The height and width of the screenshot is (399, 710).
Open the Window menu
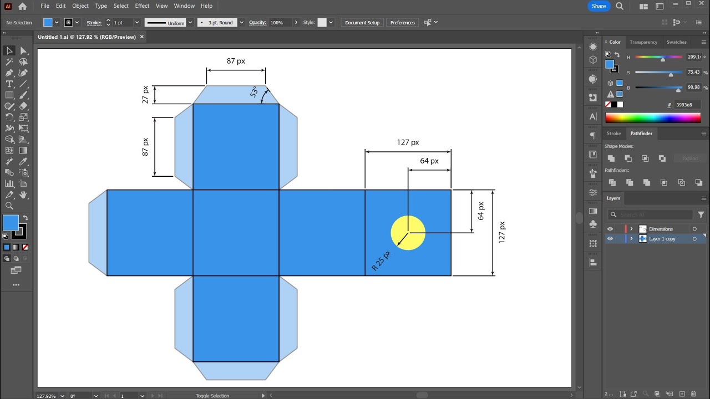[x=184, y=6]
